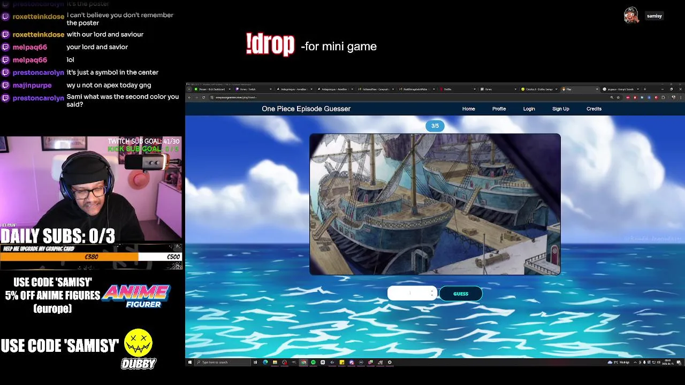Open the Sign Up link

pyautogui.click(x=561, y=109)
